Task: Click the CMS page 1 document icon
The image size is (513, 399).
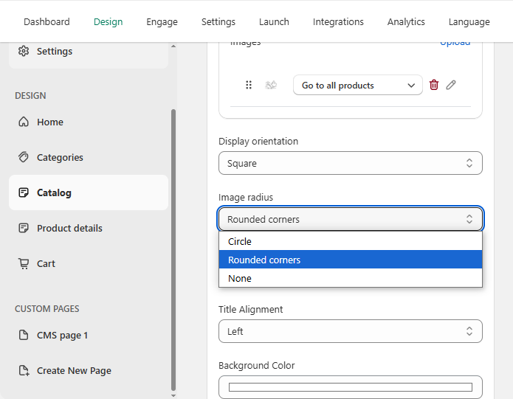Action: [24, 335]
